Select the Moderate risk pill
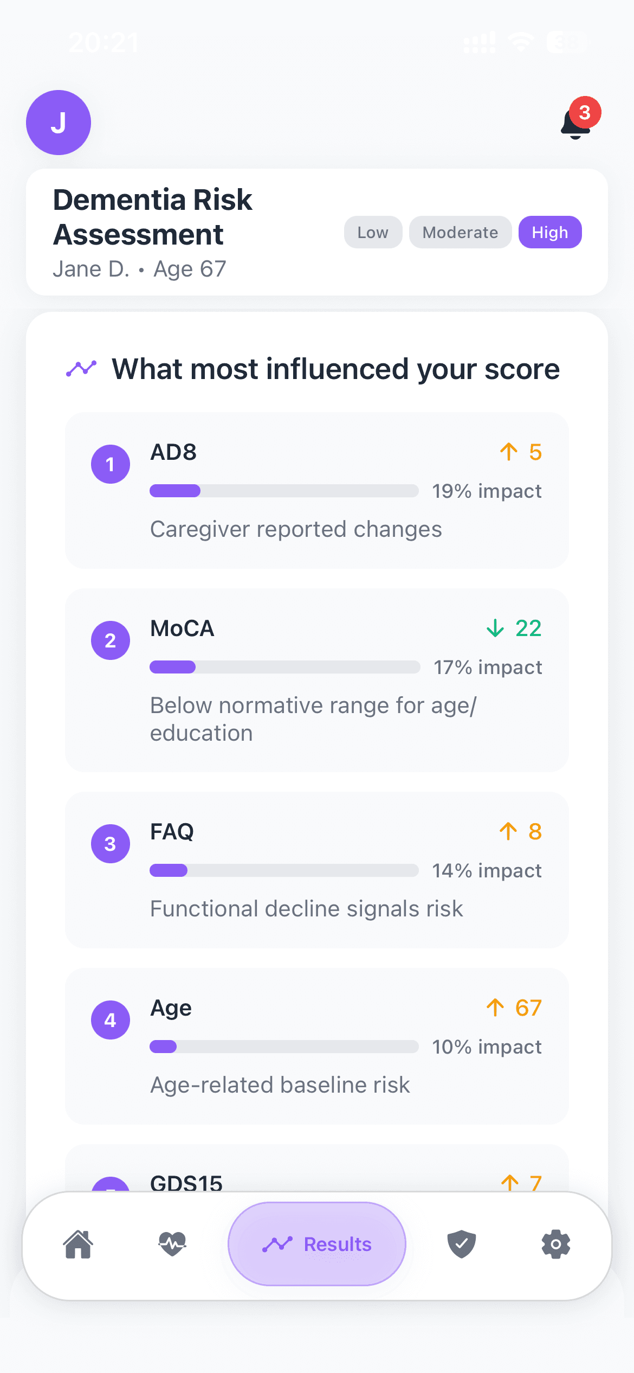634x1373 pixels. click(460, 232)
